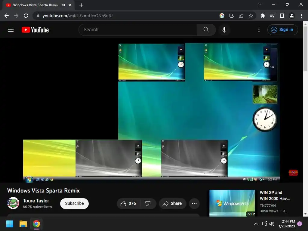
Task: Click the video title Windows Vista Sparta Remix
Action: click(43, 190)
